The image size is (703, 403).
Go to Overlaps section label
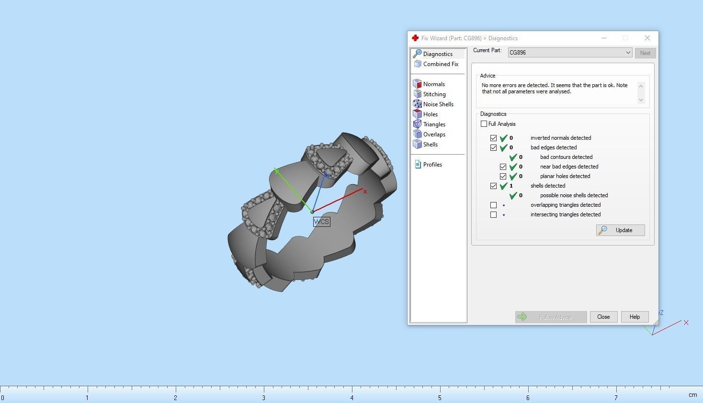coord(434,134)
